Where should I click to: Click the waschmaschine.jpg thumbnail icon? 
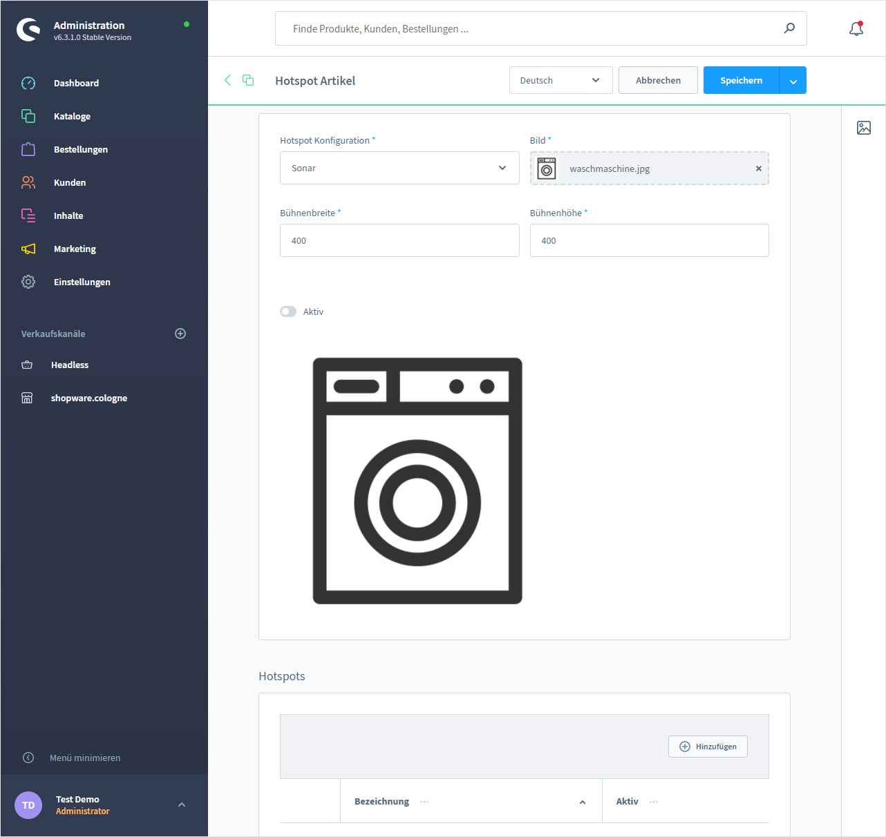pyautogui.click(x=547, y=169)
